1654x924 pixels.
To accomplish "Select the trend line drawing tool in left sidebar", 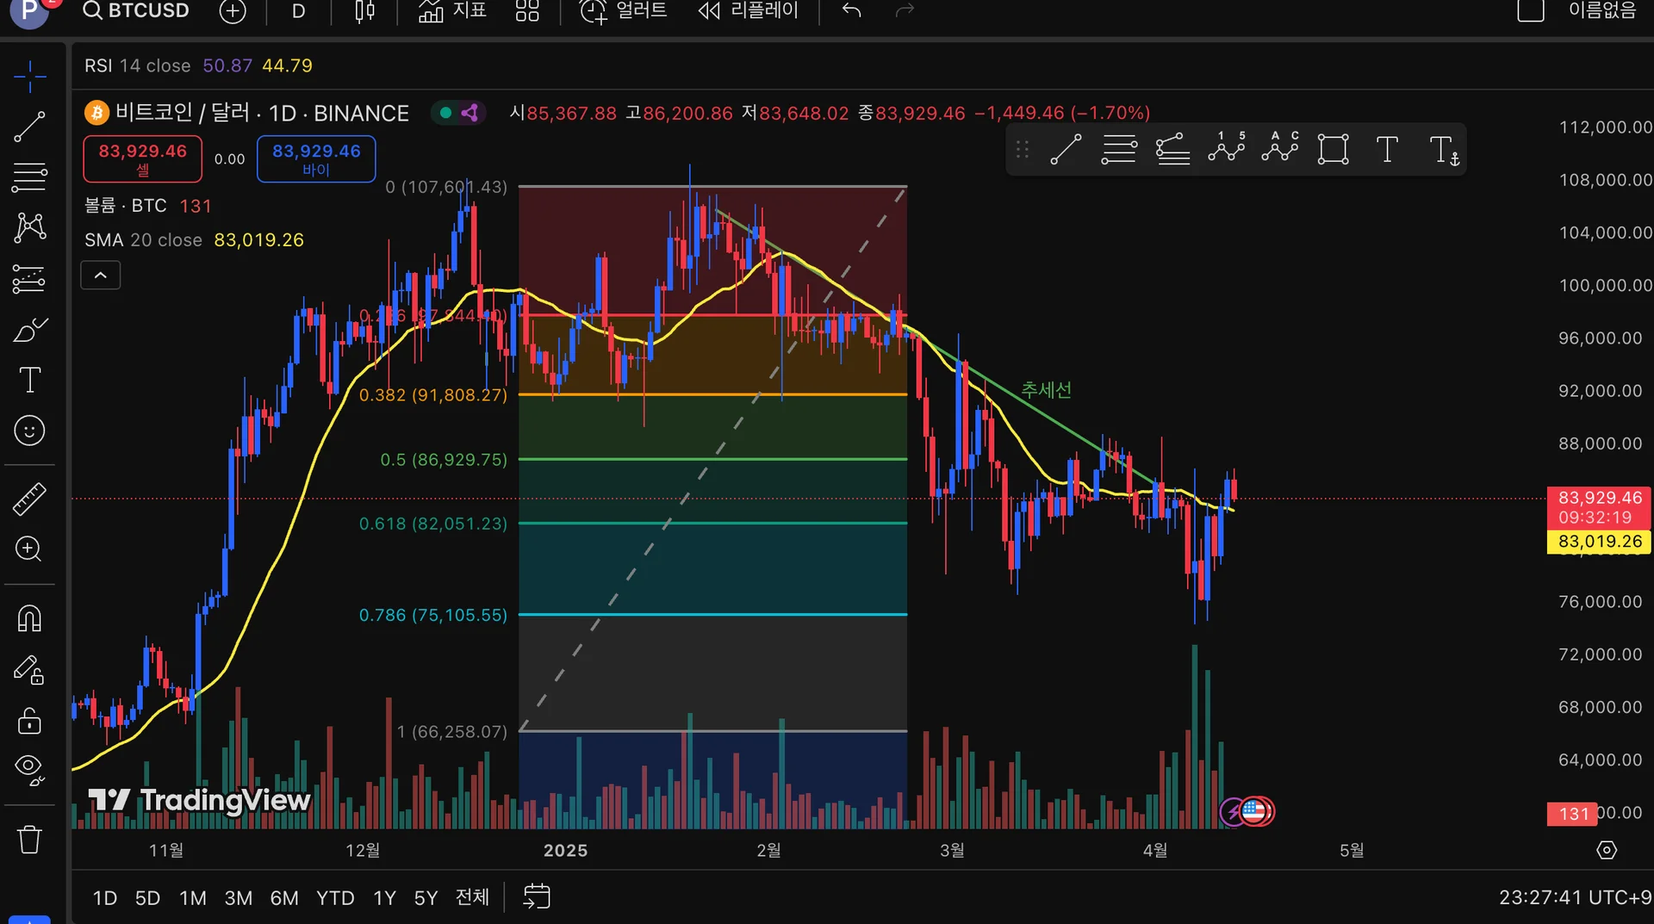I will pos(29,127).
